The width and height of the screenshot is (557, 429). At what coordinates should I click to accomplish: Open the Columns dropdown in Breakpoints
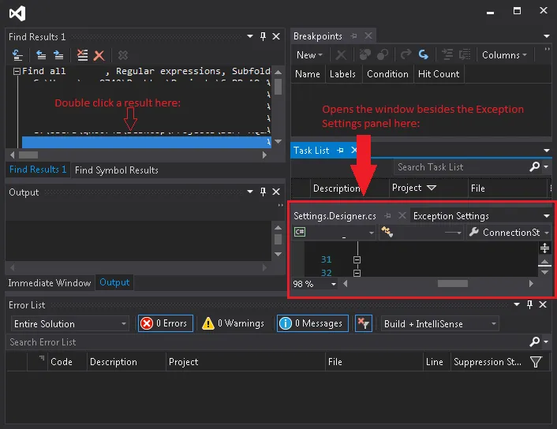pos(504,55)
